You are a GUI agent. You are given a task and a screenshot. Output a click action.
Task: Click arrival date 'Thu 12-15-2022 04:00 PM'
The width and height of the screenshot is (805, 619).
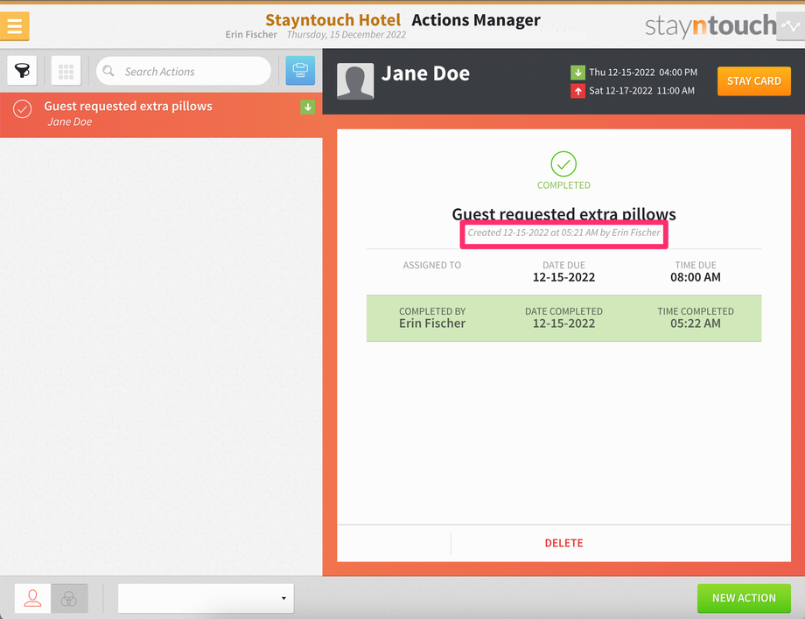[x=643, y=73]
